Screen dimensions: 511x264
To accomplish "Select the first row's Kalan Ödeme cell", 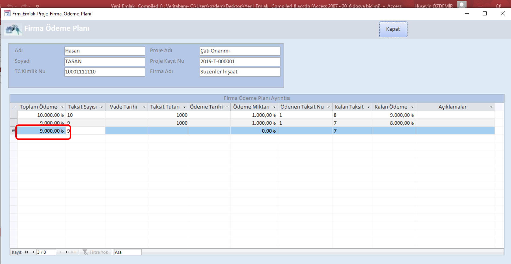I will pos(394,115).
